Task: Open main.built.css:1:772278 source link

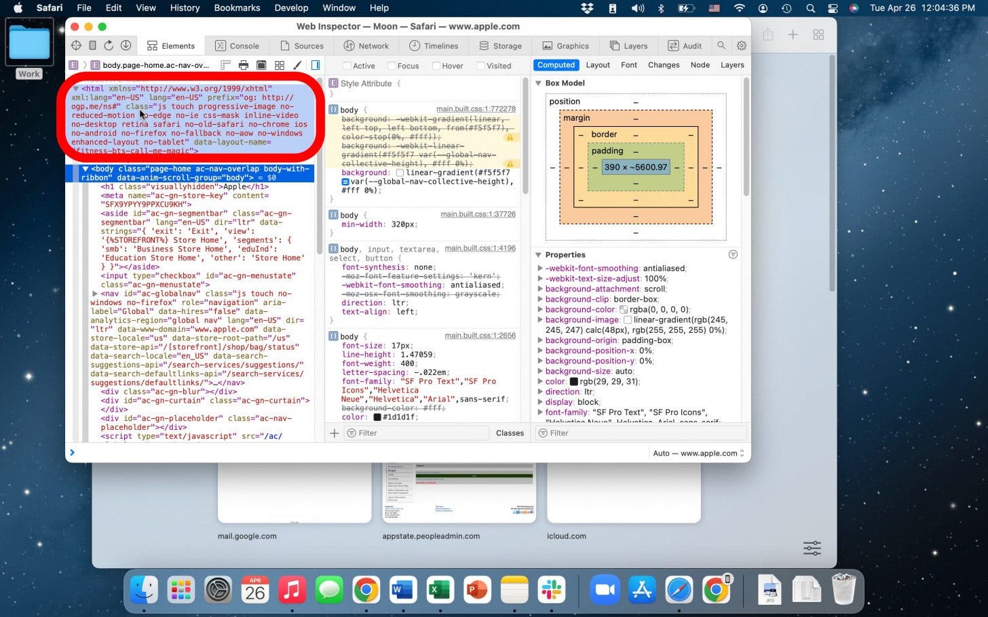Action: point(476,108)
